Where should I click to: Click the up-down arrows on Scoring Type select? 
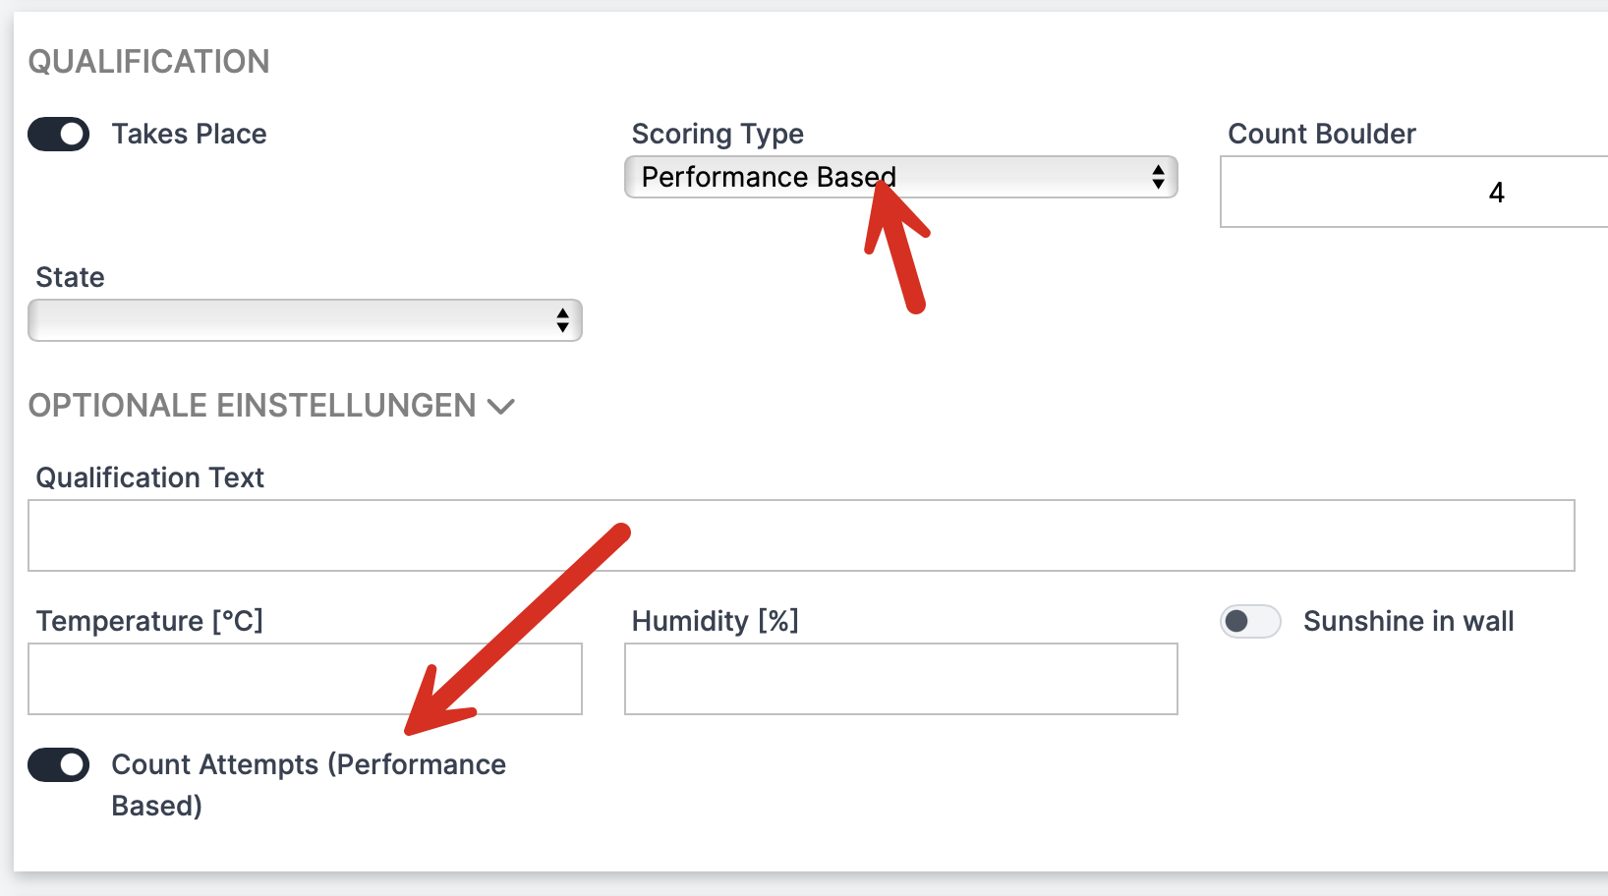coord(1158,178)
